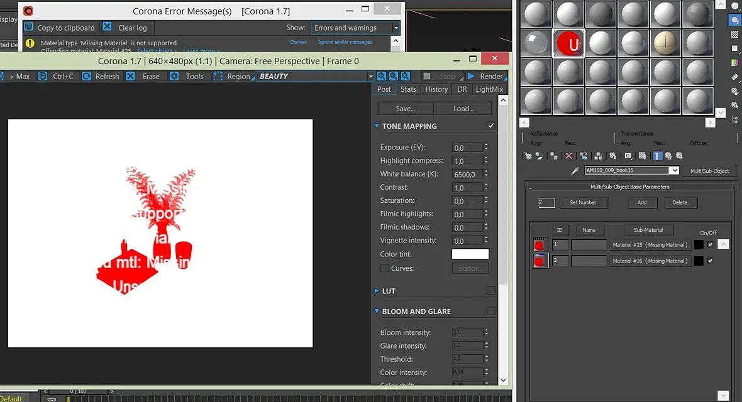This screenshot has height=402, width=742.
Task: Click the Go Forward to Sibling icon
Action: (x=680, y=156)
